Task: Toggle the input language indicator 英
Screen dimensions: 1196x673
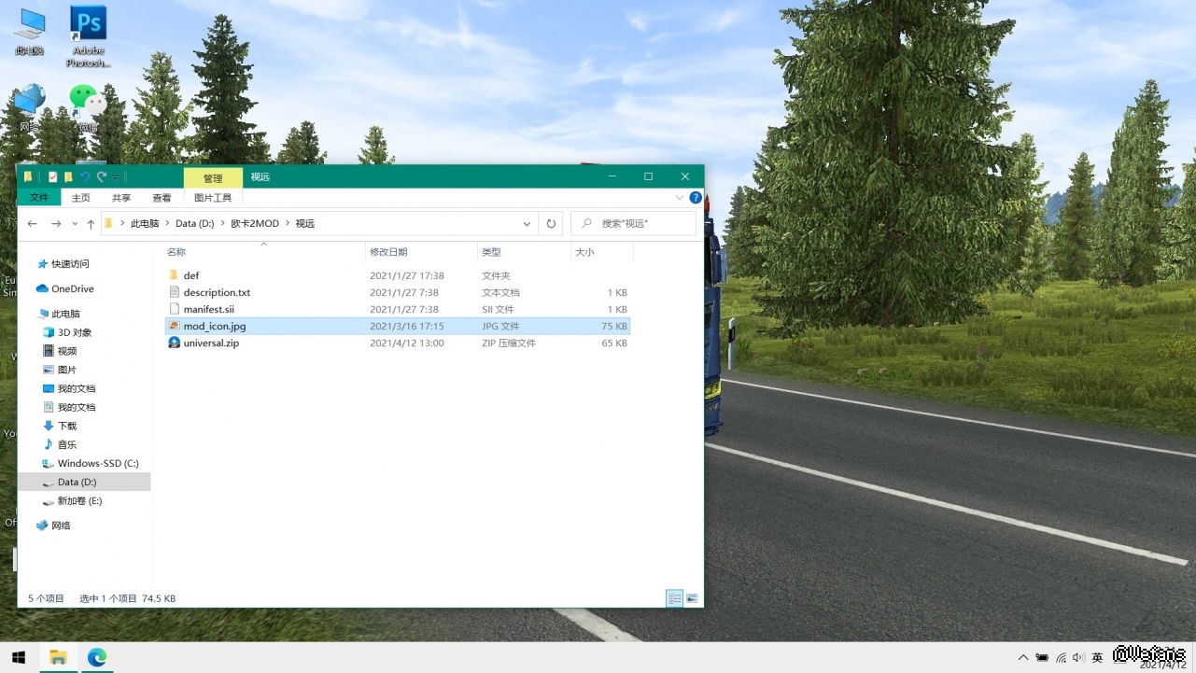Action: (x=1097, y=658)
